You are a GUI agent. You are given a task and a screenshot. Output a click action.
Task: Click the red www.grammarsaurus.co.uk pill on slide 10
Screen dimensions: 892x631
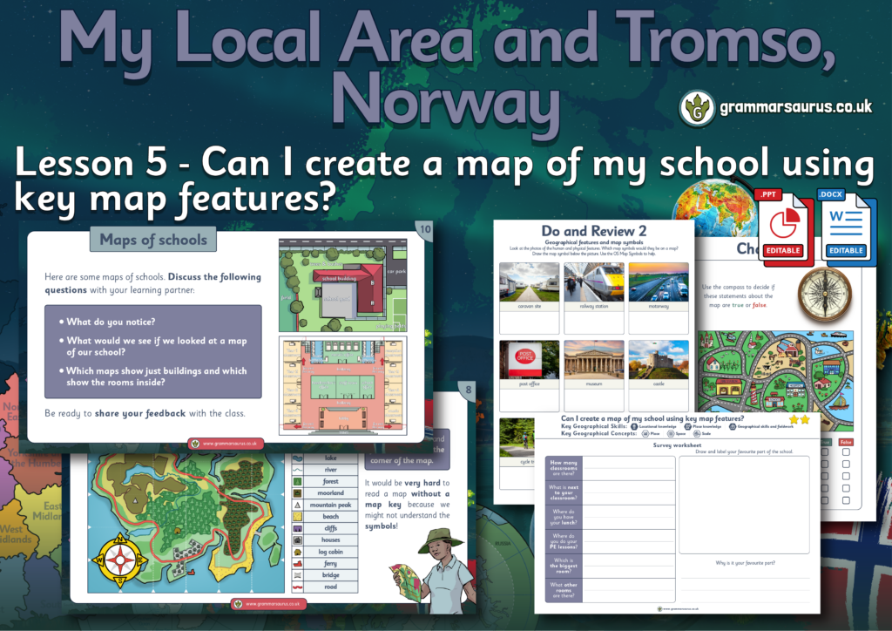click(x=226, y=443)
